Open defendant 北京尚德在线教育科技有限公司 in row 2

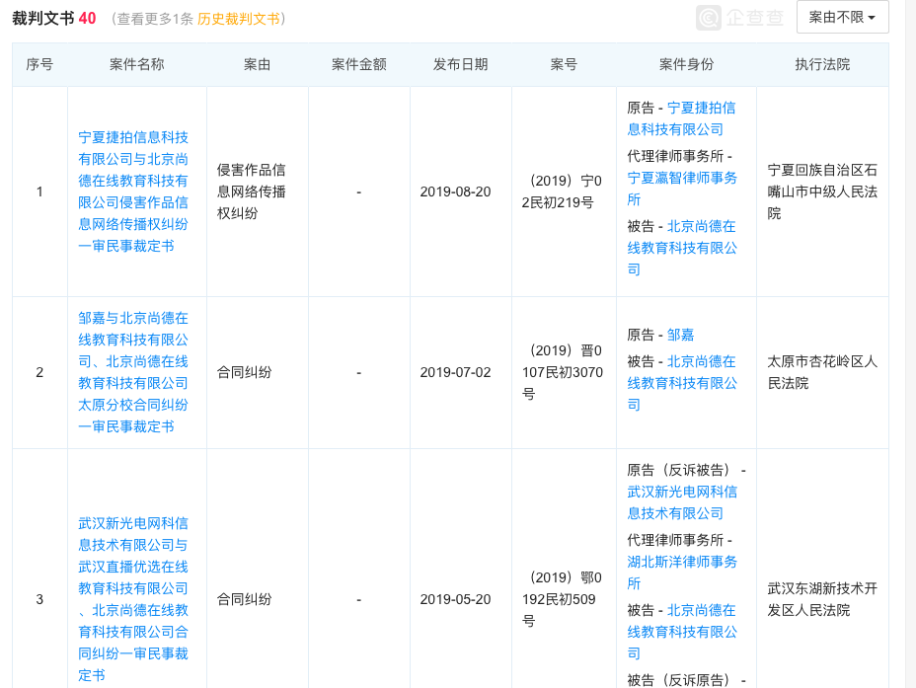(682, 383)
